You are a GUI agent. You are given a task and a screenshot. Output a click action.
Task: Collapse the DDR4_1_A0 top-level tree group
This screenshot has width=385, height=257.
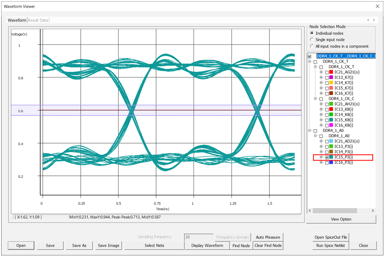coord(310,131)
